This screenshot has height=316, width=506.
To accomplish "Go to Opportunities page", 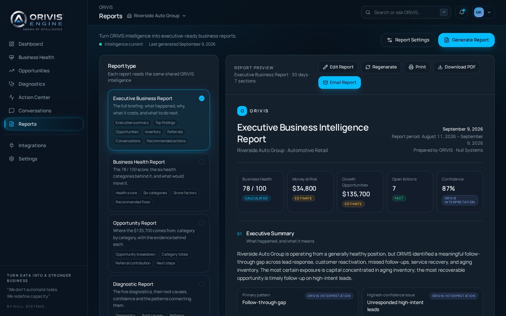I will 44,71.
